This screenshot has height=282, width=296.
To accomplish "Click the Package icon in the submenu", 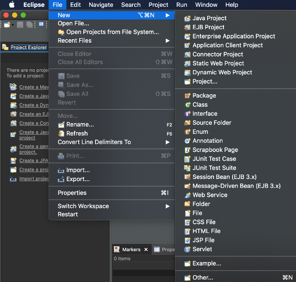I will click(187, 96).
